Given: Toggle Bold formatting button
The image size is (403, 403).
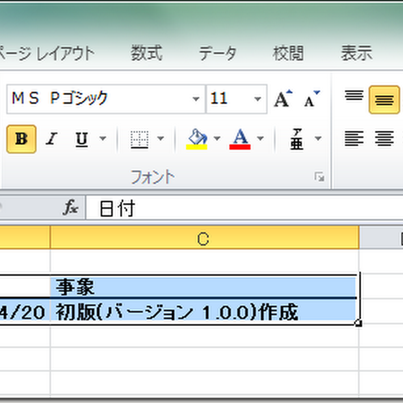Looking at the screenshot, I should (21, 139).
